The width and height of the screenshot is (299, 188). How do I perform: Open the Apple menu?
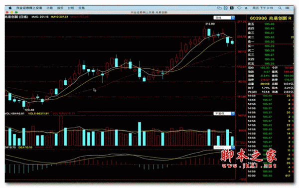(x=10, y=8)
